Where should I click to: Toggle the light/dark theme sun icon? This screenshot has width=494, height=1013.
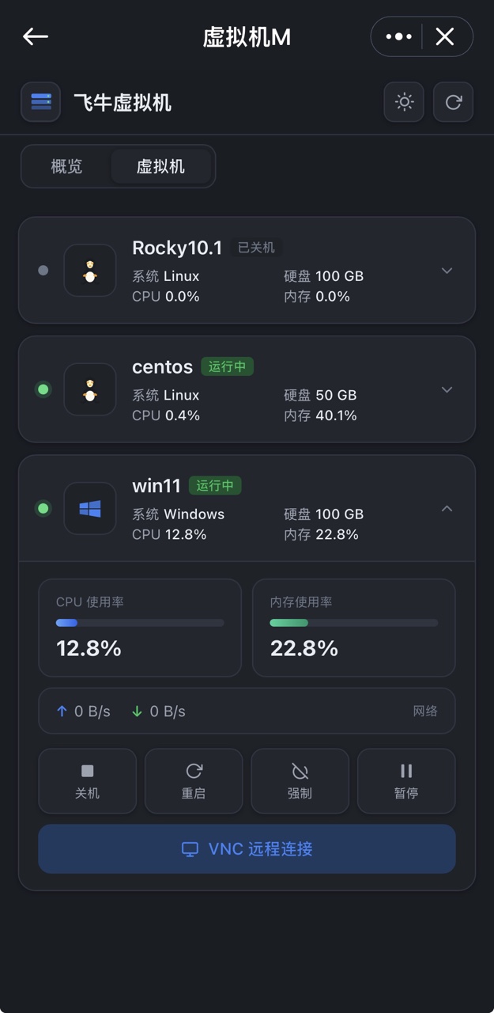(x=404, y=102)
